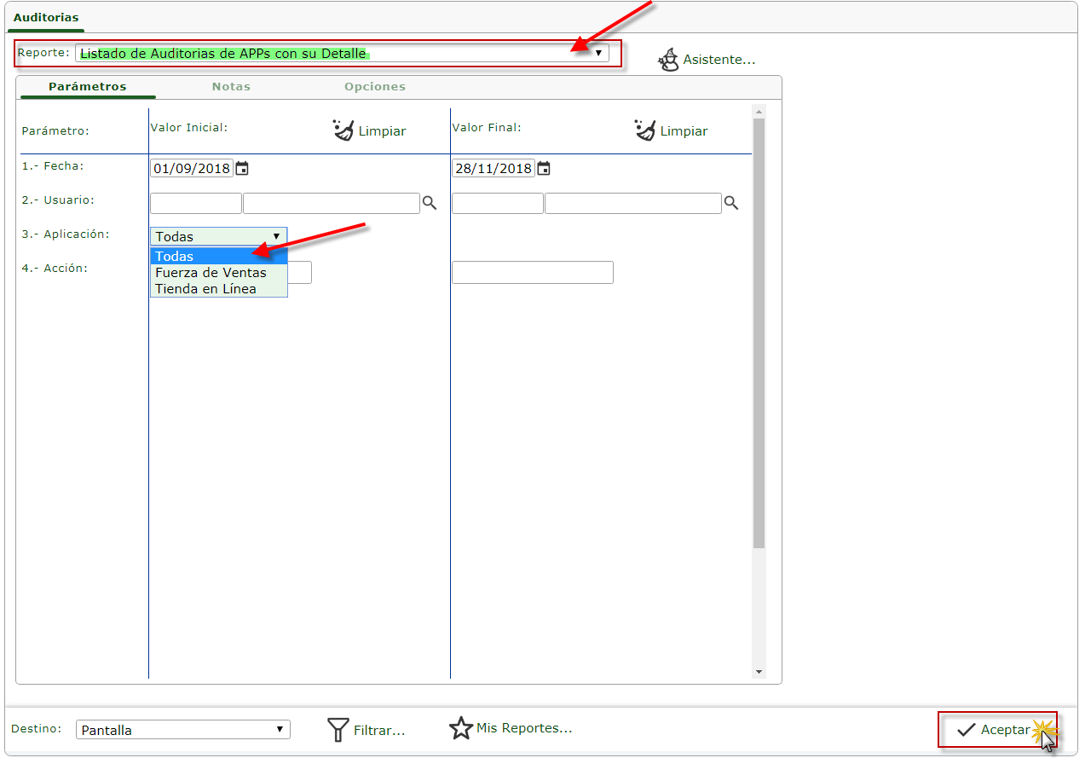
Task: Click the "Parámetro:" column header
Action: 55,131
